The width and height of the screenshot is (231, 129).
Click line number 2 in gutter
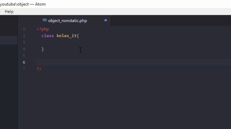pyautogui.click(x=24, y=36)
